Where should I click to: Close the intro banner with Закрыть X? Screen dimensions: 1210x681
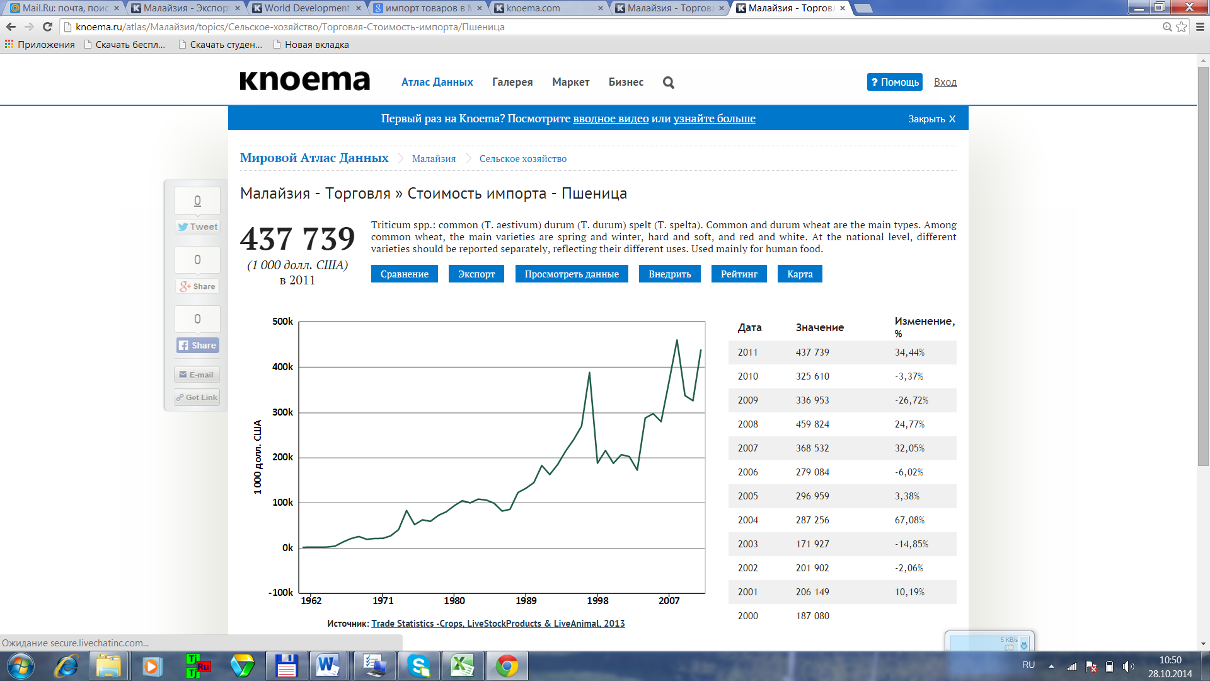point(931,119)
